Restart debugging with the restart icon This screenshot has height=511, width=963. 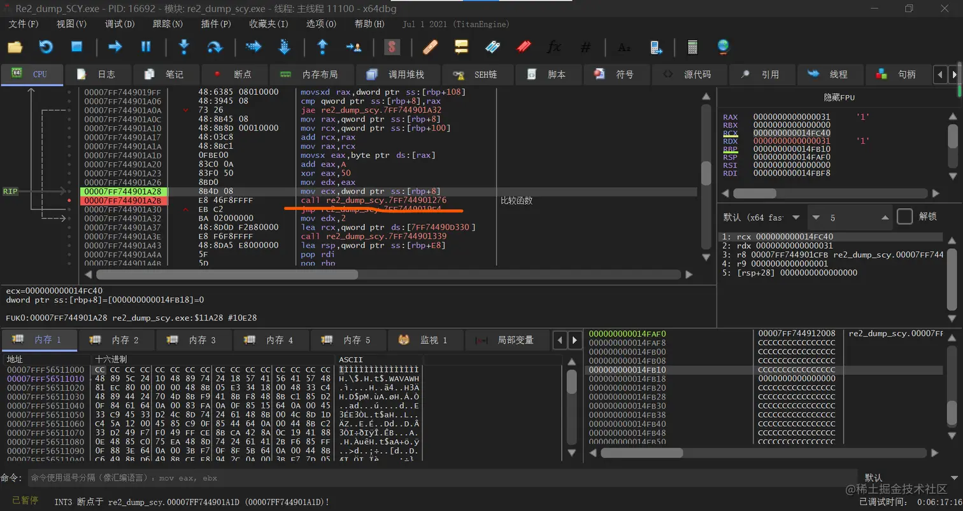pos(46,46)
